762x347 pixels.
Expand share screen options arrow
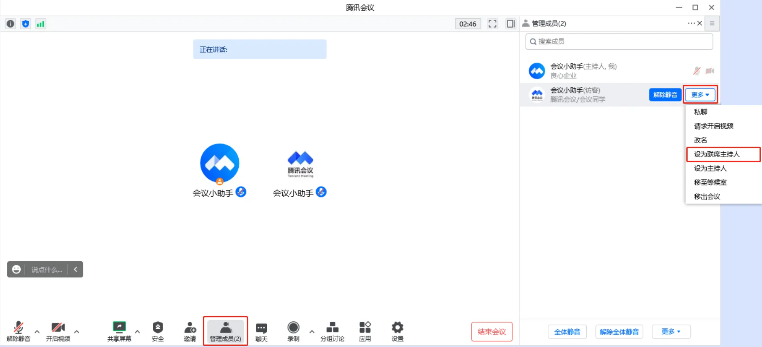[x=137, y=332]
